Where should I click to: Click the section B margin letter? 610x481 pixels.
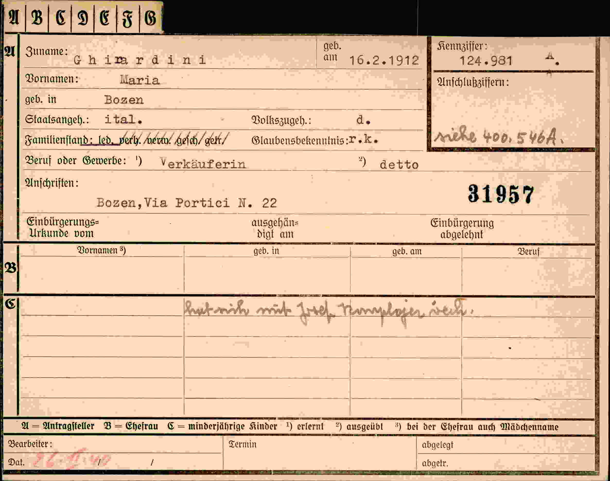coord(11,268)
